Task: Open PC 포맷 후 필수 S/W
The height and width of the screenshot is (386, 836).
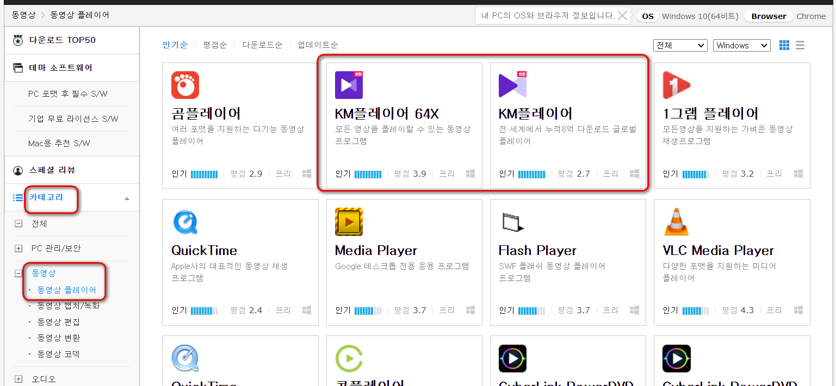Action: click(68, 94)
